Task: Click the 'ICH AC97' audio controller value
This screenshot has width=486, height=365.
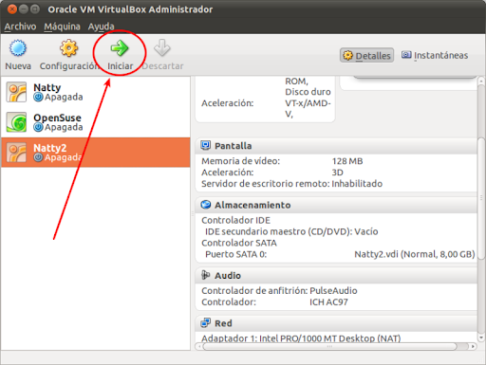Action: coord(328,302)
